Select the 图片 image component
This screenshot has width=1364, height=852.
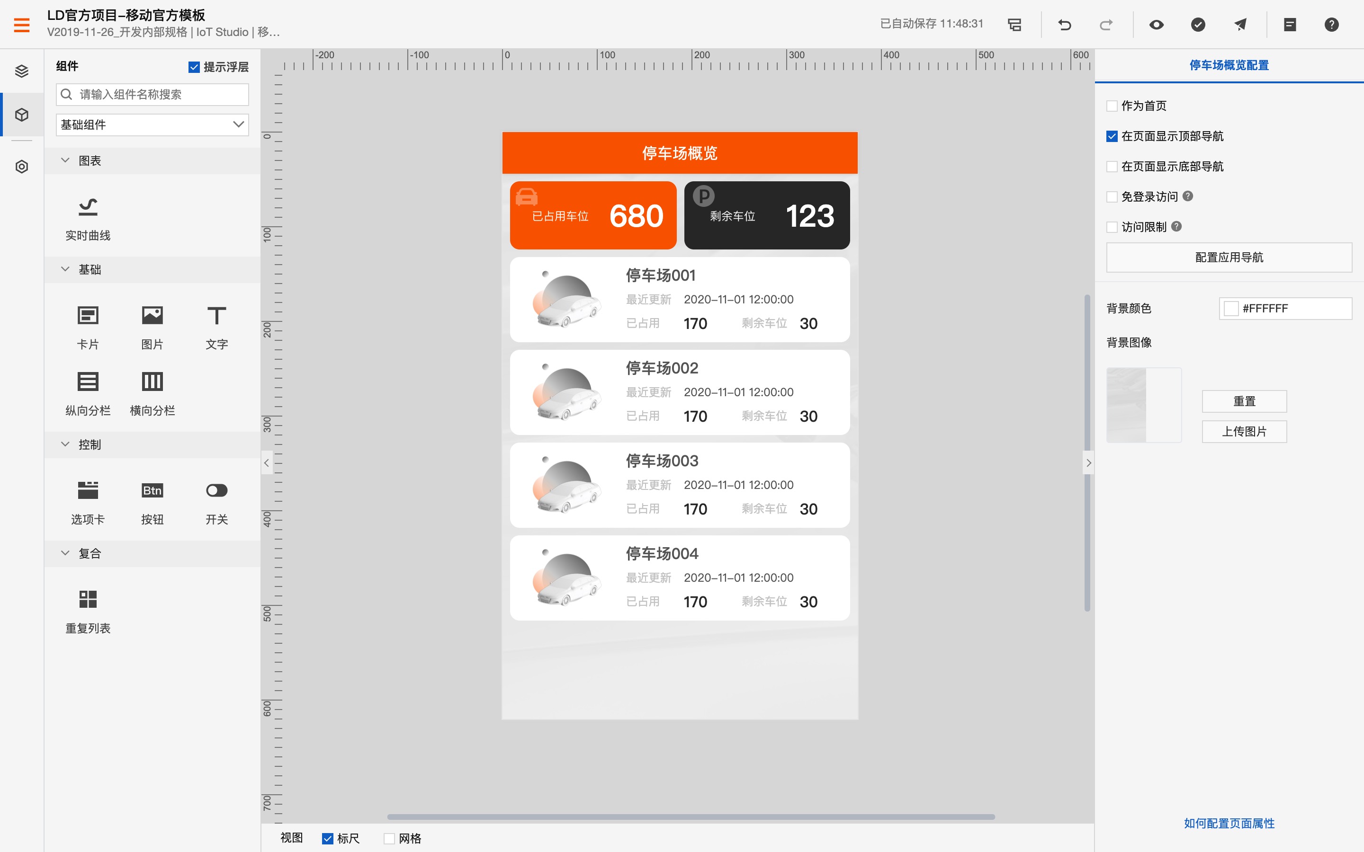(152, 328)
